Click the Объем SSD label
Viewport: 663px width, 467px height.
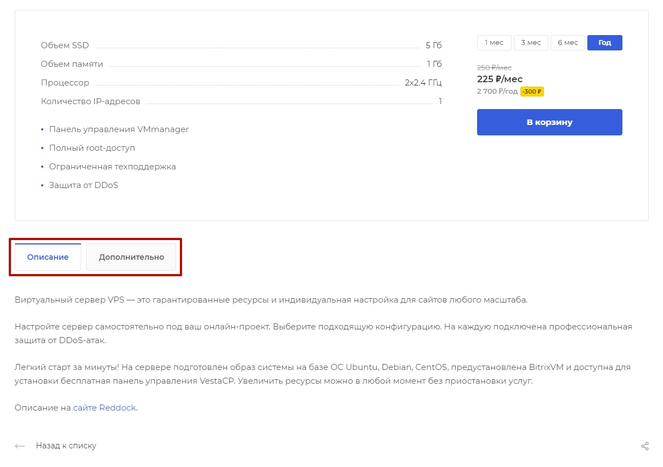point(65,45)
